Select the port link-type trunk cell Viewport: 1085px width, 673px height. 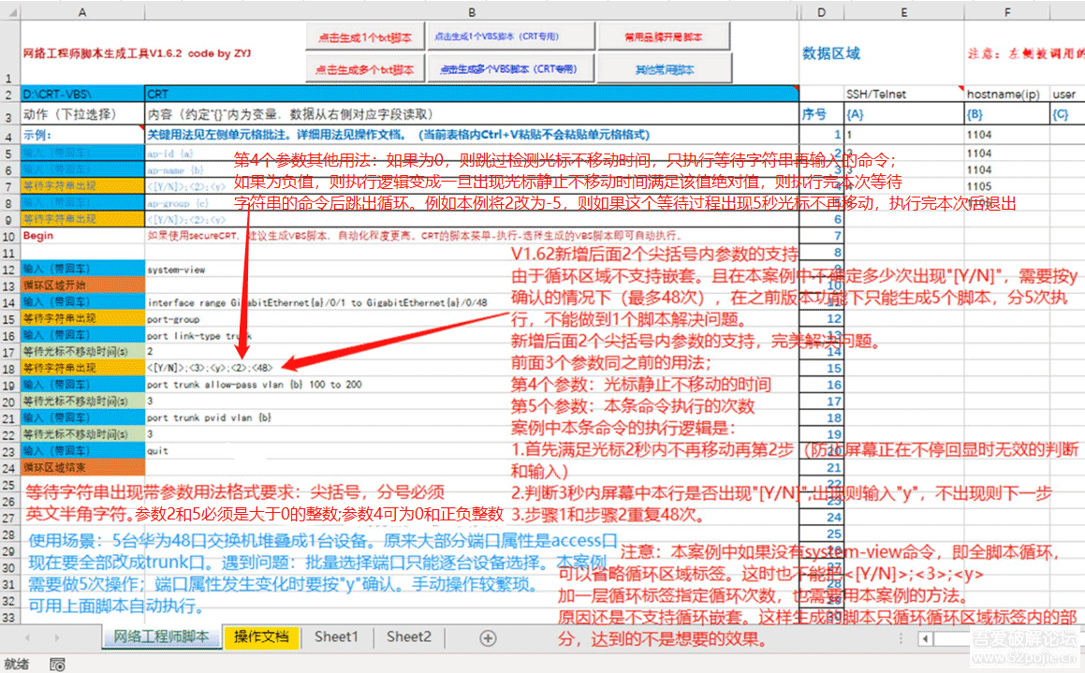pyautogui.click(x=472, y=335)
